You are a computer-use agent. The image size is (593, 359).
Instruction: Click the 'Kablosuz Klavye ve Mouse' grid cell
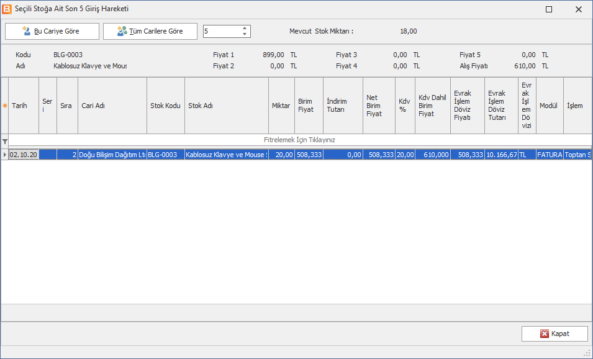point(227,154)
